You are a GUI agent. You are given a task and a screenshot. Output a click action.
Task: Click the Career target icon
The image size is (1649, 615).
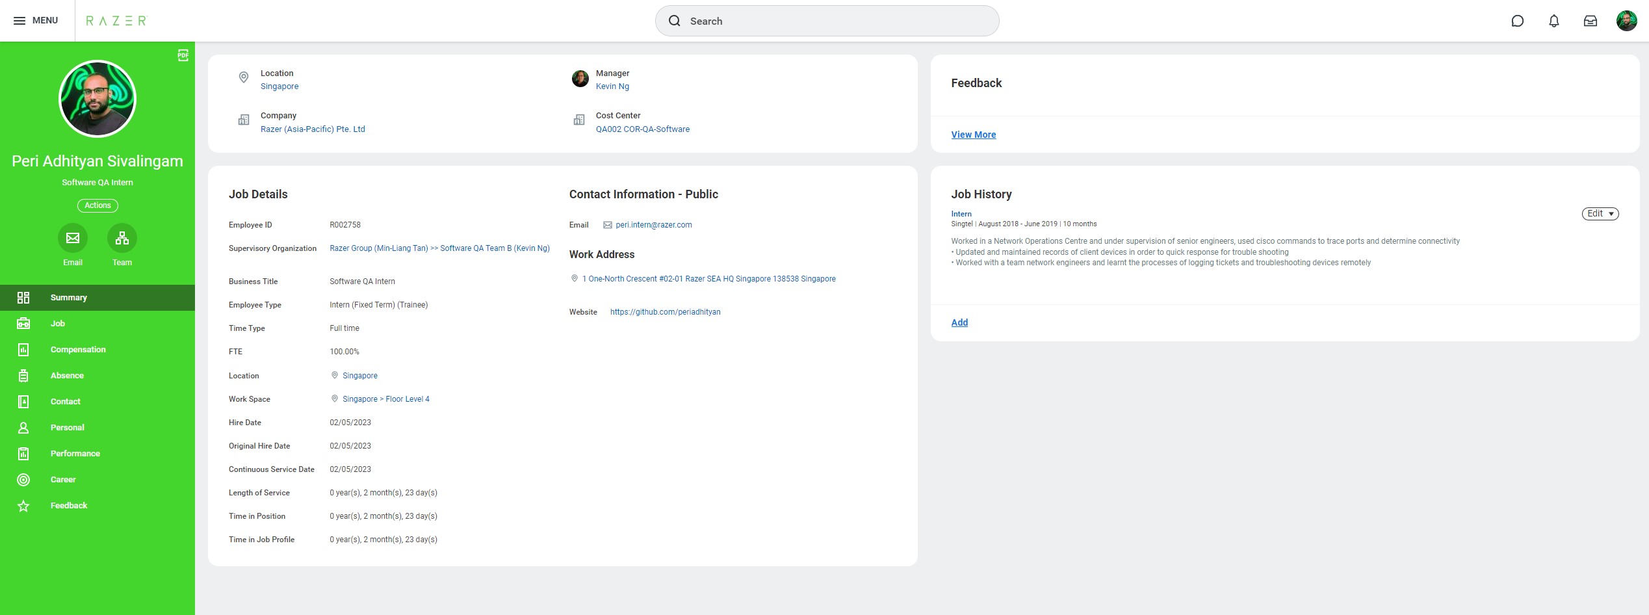23,480
